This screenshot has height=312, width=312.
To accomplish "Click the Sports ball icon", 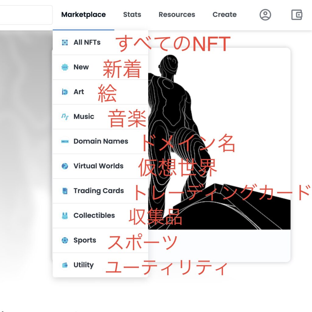I will 65,240.
